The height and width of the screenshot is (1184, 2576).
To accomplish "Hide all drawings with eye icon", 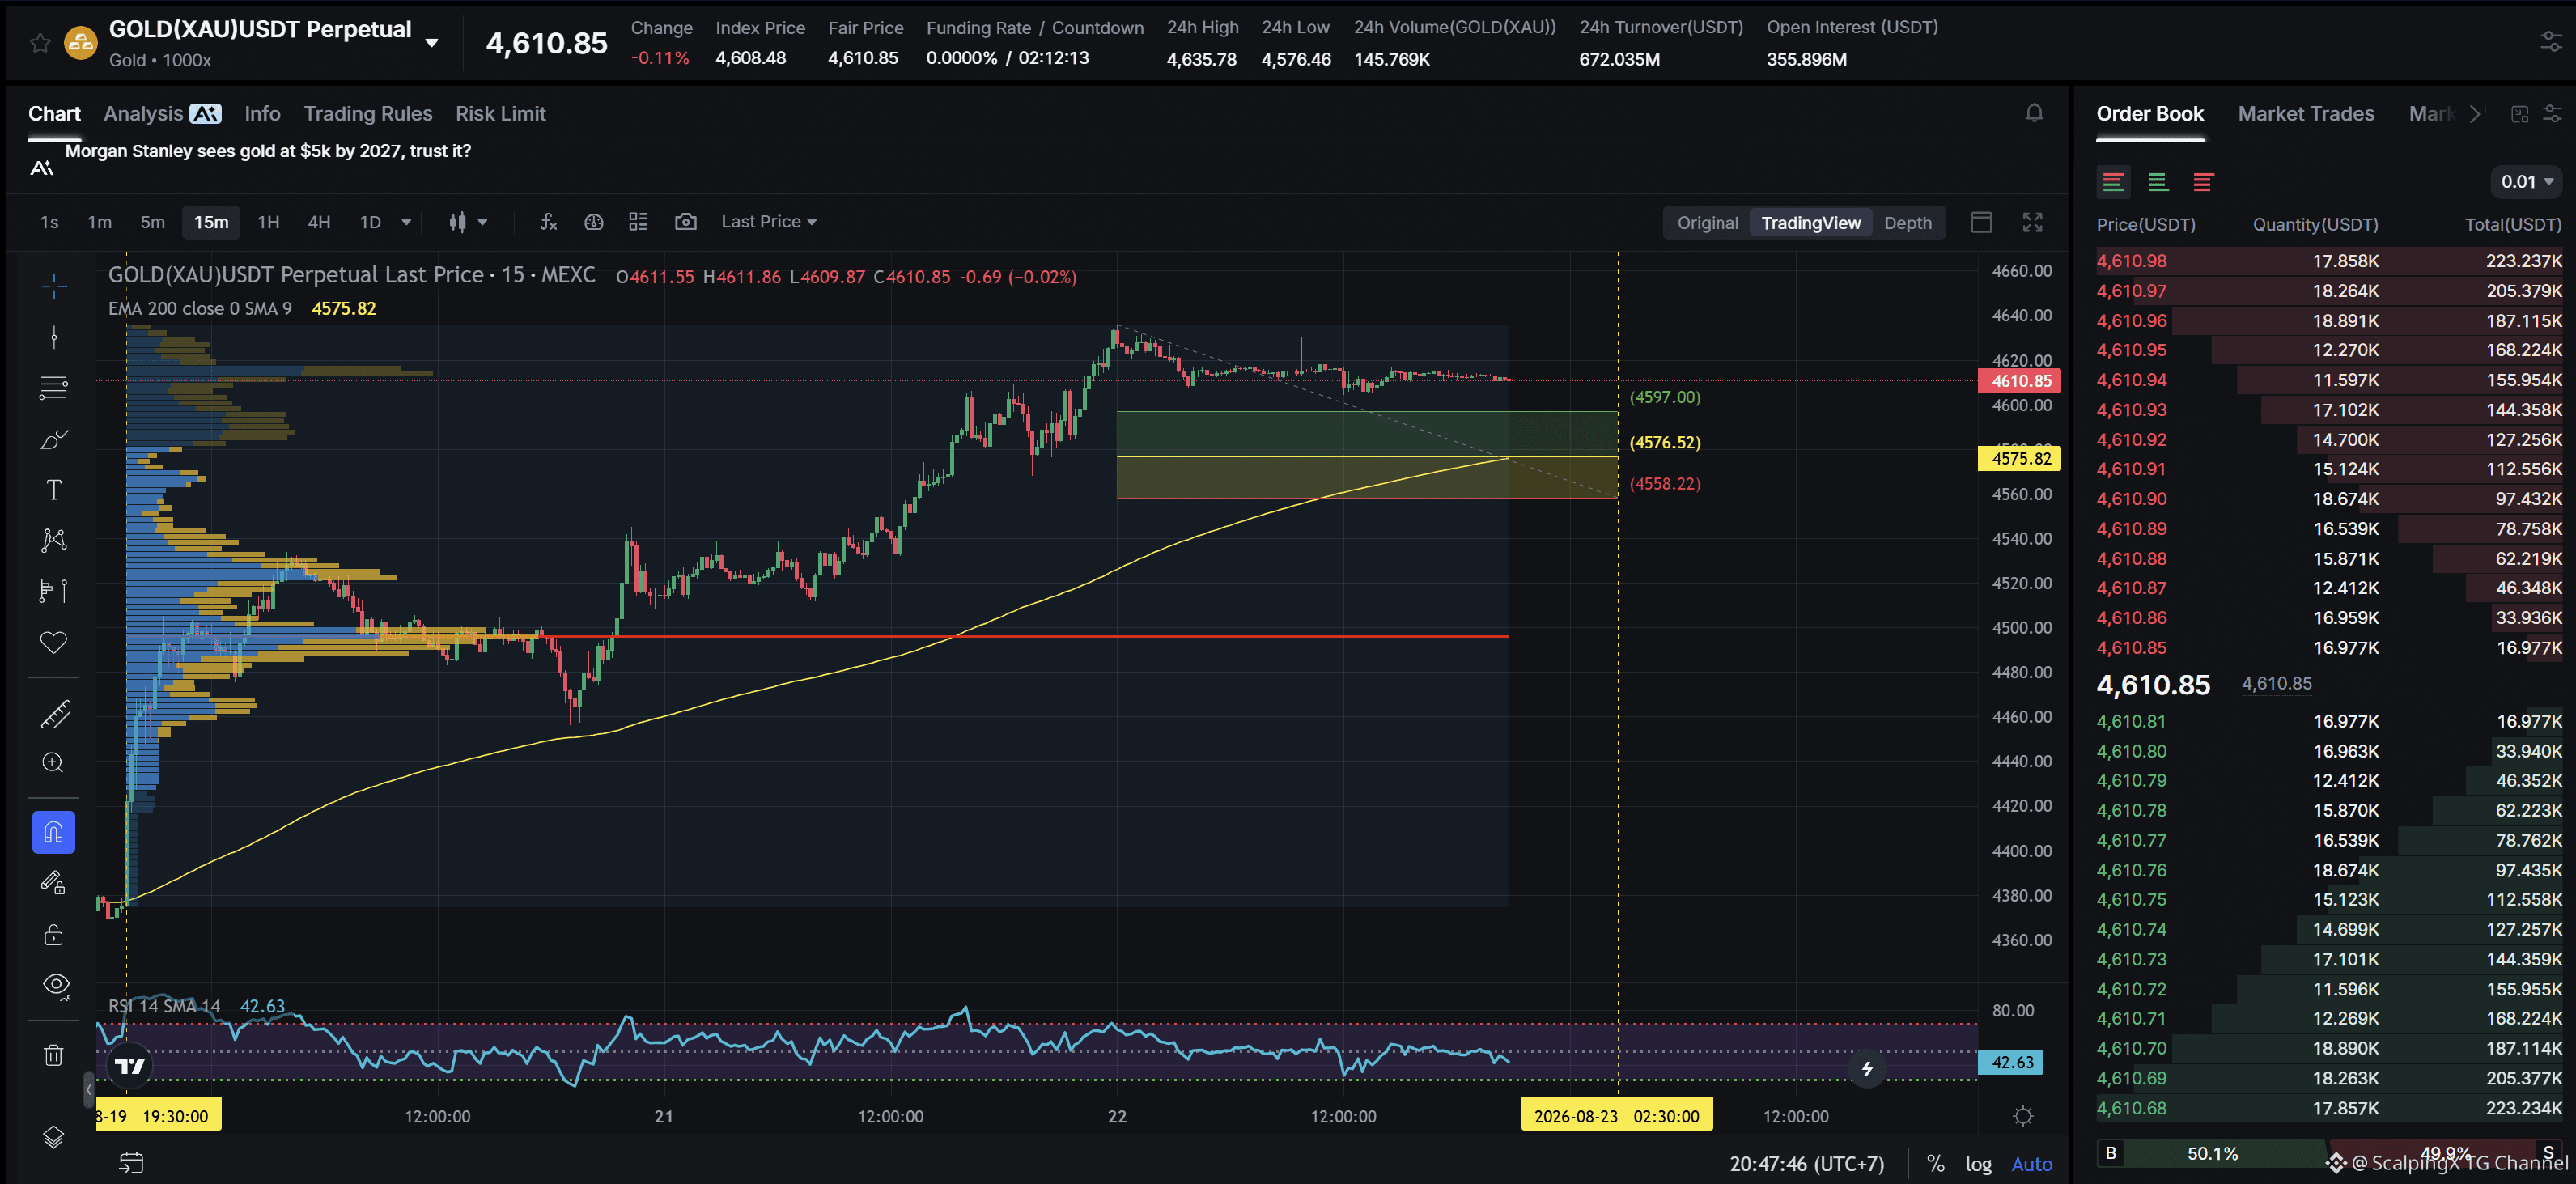I will [54, 985].
